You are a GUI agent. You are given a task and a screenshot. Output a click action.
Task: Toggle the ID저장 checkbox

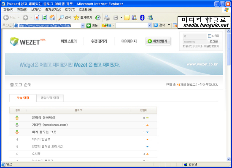210,36
